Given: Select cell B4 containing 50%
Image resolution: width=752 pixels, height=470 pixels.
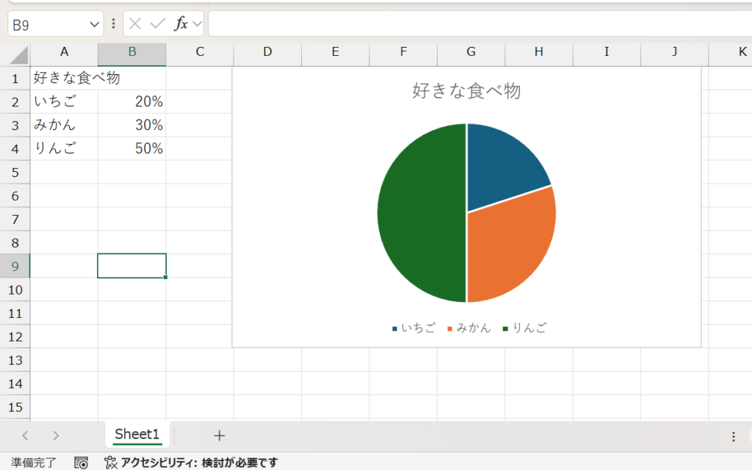Looking at the screenshot, I should click(131, 148).
